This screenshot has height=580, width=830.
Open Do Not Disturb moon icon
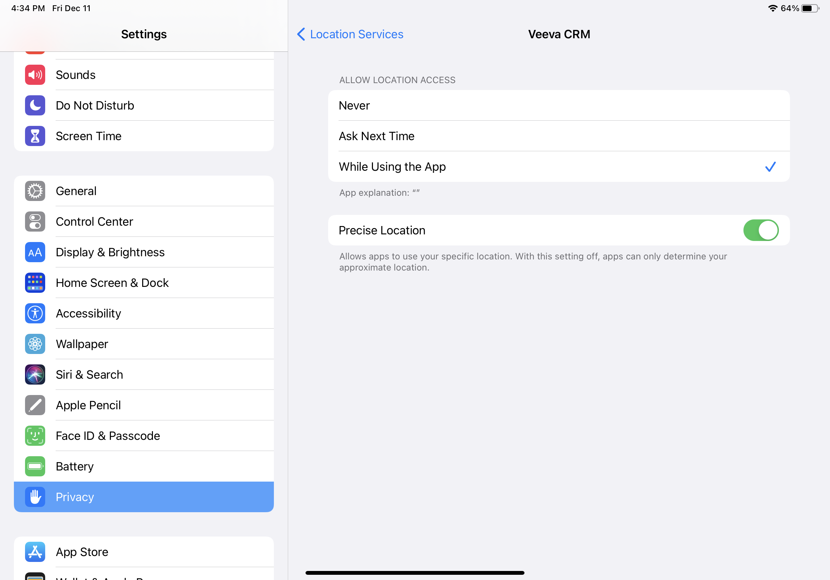35,106
